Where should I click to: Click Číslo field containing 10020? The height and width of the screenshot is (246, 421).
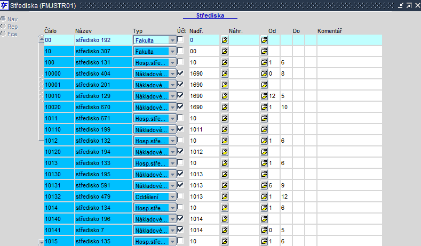59,107
